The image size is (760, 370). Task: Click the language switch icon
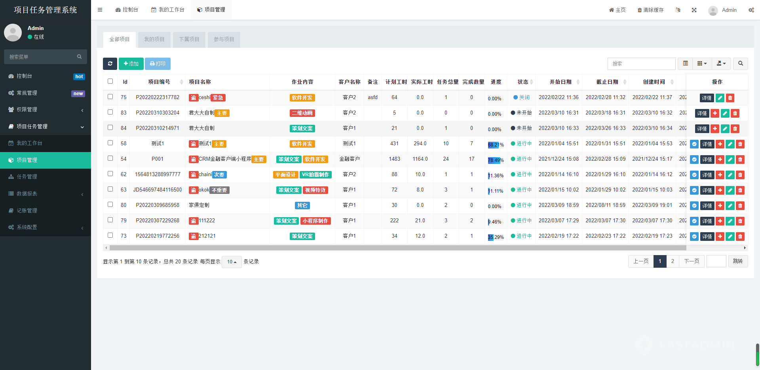click(x=678, y=10)
